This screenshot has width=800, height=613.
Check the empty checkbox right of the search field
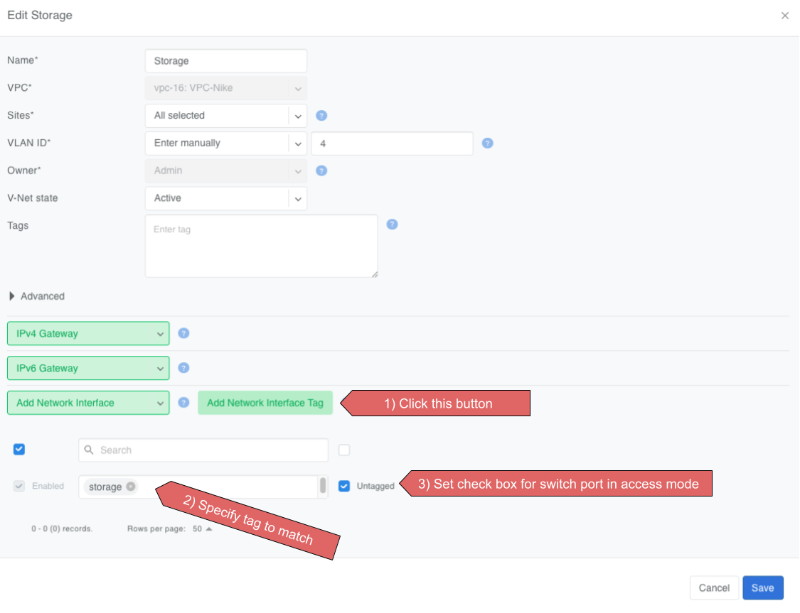(345, 450)
